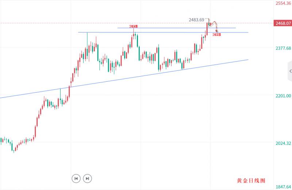
Task: Click the skip-to-next playback button
Action: [x=87, y=178]
